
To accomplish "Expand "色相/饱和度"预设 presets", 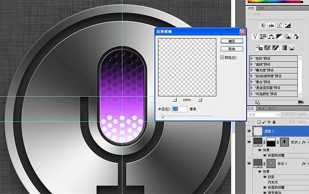I will point(251,76).
